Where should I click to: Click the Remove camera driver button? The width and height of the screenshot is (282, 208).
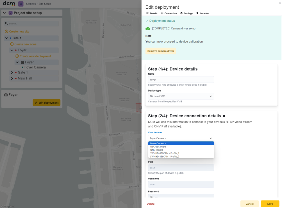coord(161,51)
